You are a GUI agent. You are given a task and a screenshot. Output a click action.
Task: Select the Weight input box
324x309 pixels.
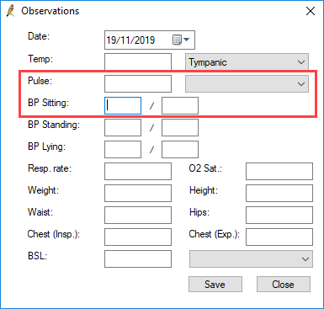click(138, 193)
